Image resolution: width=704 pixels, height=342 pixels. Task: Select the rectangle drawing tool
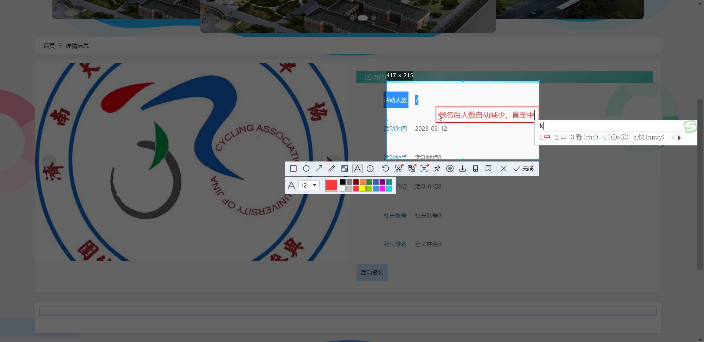293,168
